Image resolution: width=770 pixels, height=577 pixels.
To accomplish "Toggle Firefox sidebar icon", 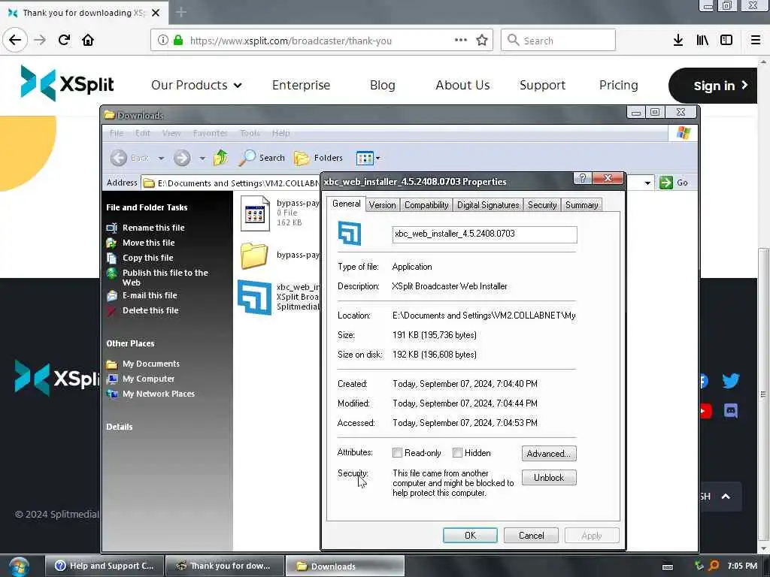I will tap(726, 41).
